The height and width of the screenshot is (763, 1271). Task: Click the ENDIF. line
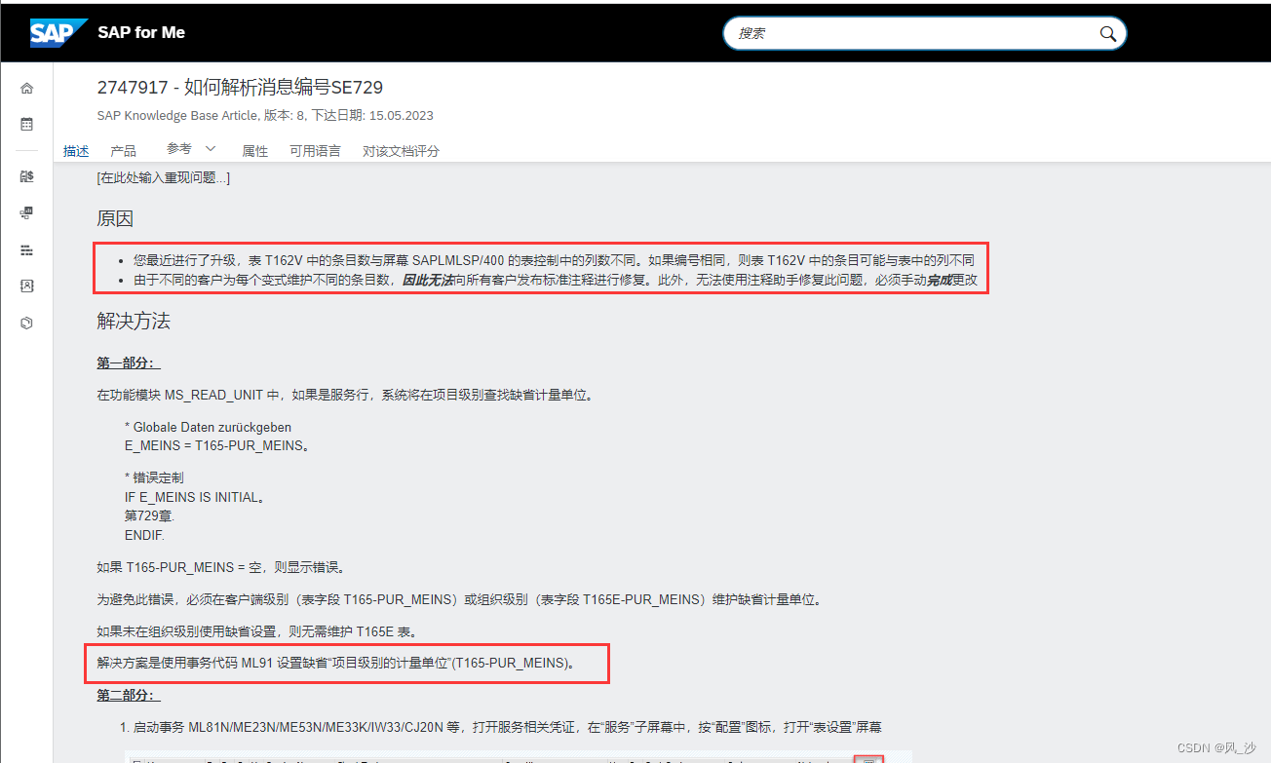pos(144,536)
